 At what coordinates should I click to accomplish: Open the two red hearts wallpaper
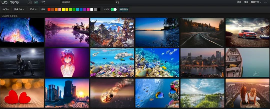coord(22,93)
